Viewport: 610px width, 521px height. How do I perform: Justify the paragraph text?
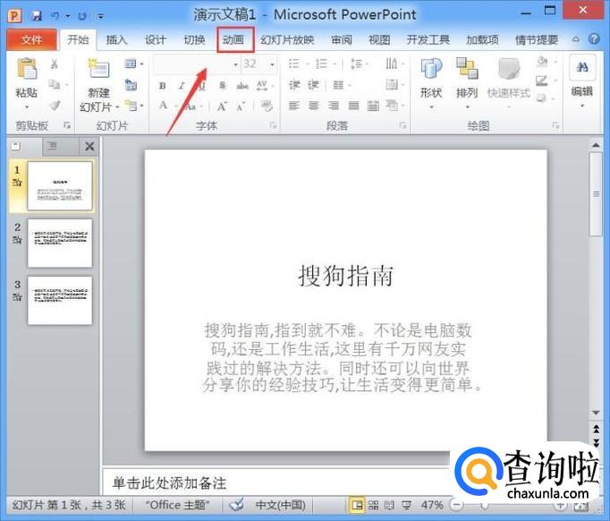[x=353, y=106]
